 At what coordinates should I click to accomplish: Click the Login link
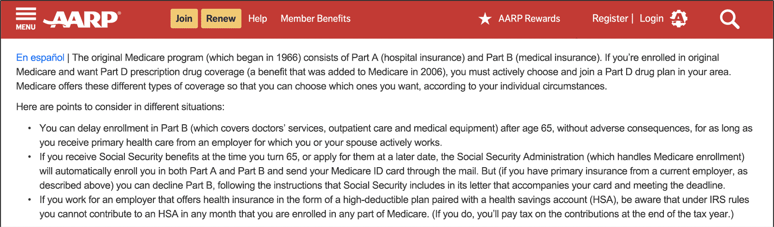click(651, 18)
